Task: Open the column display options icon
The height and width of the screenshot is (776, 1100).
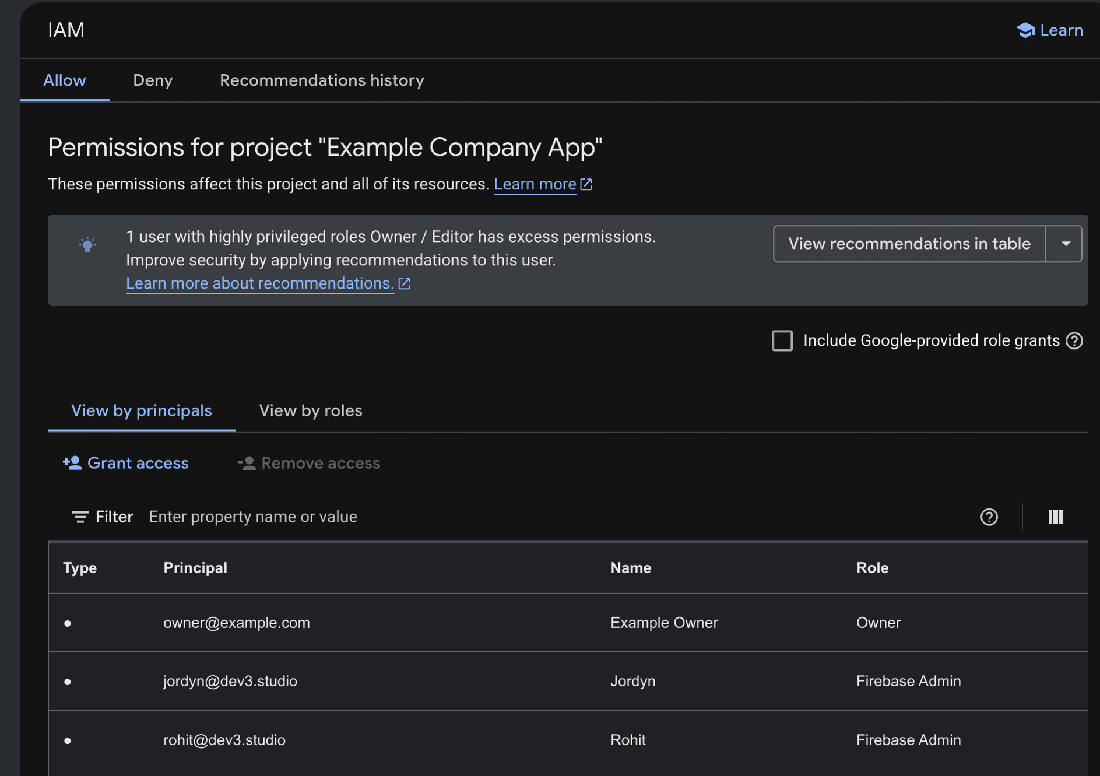Action: click(x=1056, y=517)
